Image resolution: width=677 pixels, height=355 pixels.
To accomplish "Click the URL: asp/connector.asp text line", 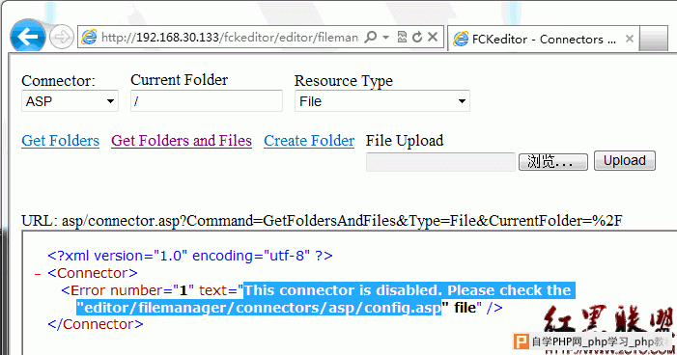I will point(322,221).
